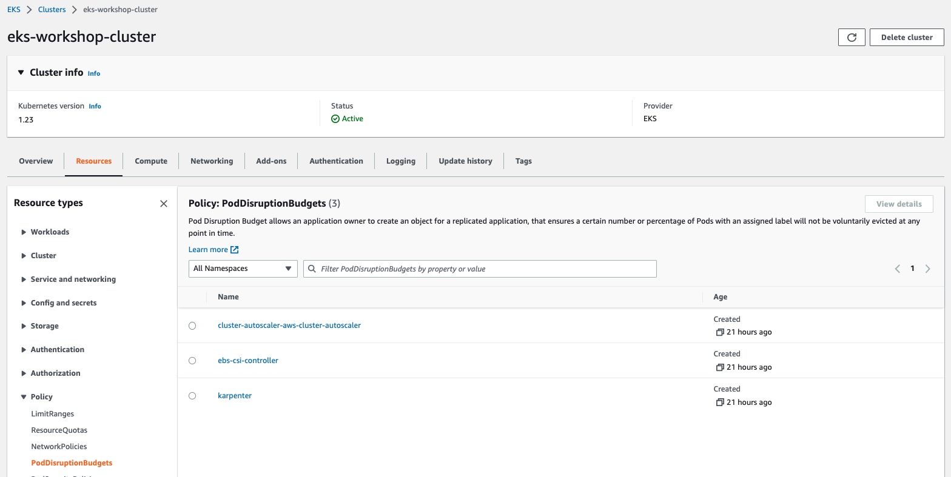The image size is (951, 477).
Task: Click the Info icon next to Cluster info
Action: click(94, 73)
